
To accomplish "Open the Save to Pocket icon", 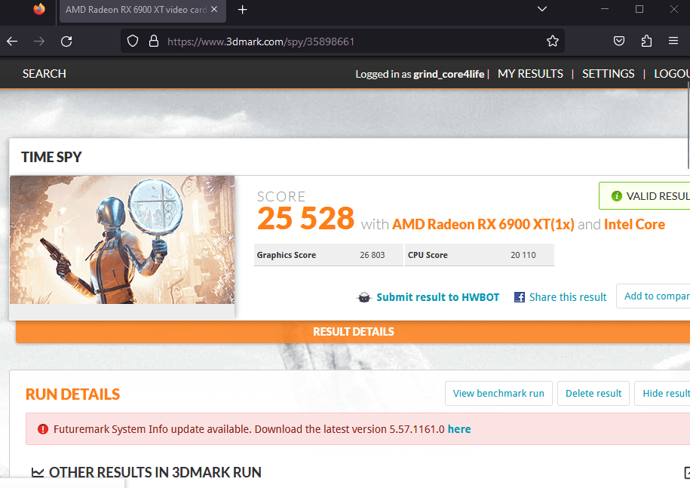I will [x=619, y=41].
